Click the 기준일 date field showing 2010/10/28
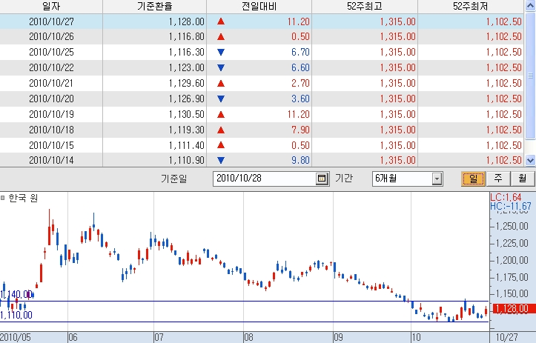This screenshot has width=536, height=343. pos(264,179)
